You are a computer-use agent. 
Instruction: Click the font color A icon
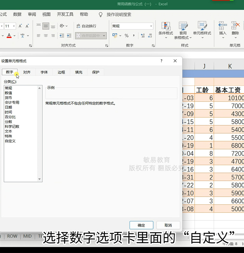click(x=9, y=35)
